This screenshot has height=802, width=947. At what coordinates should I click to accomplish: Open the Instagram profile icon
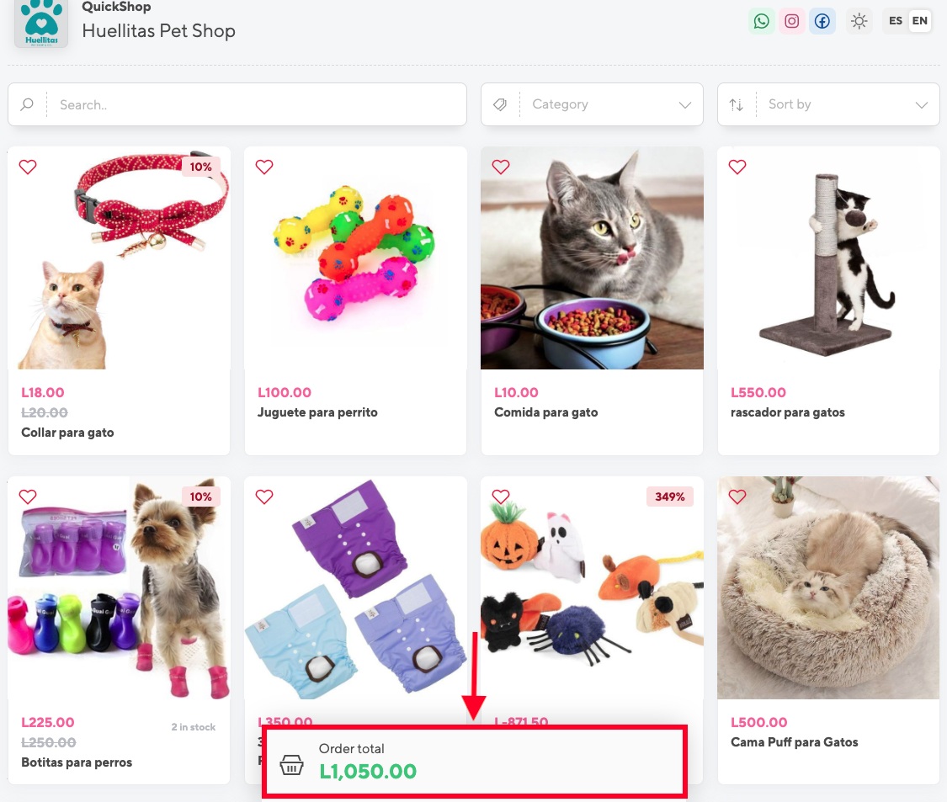coord(792,21)
